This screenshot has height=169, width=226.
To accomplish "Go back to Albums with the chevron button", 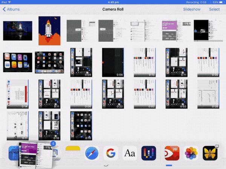I will (x=11, y=9).
